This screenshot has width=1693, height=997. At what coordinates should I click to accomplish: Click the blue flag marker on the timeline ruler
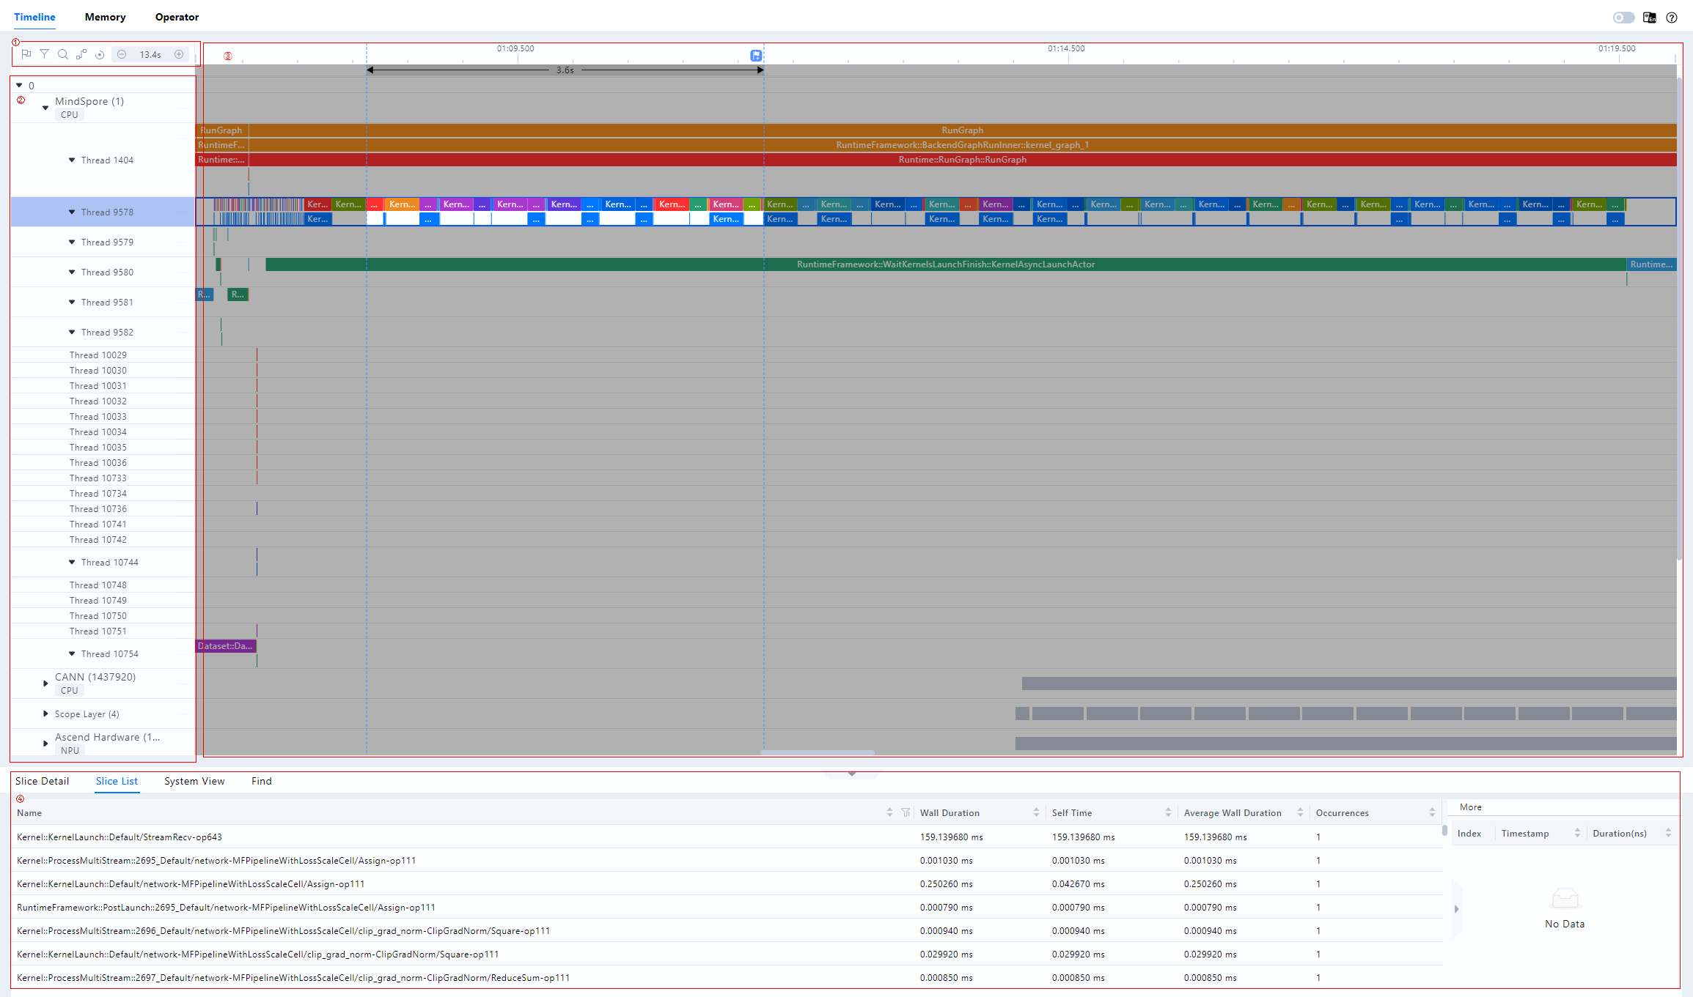click(756, 56)
